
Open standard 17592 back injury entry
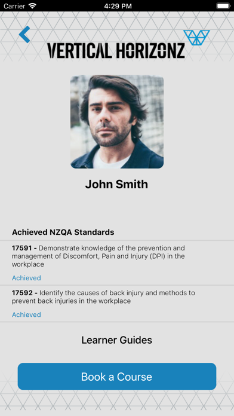(117, 304)
